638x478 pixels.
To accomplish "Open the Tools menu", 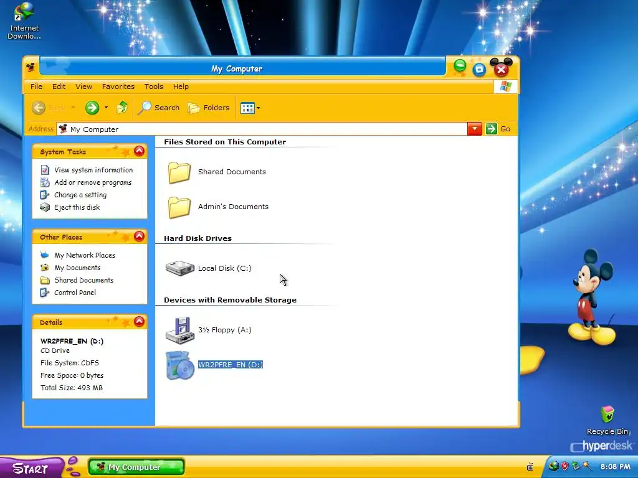I will click(x=153, y=87).
